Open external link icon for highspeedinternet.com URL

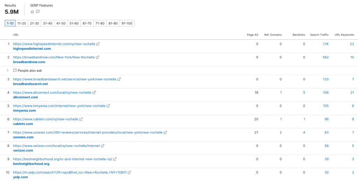(x=98, y=44)
